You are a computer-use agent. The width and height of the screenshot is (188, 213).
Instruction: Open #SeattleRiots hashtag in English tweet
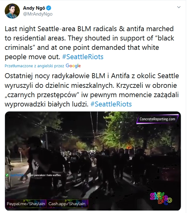pos(83,57)
